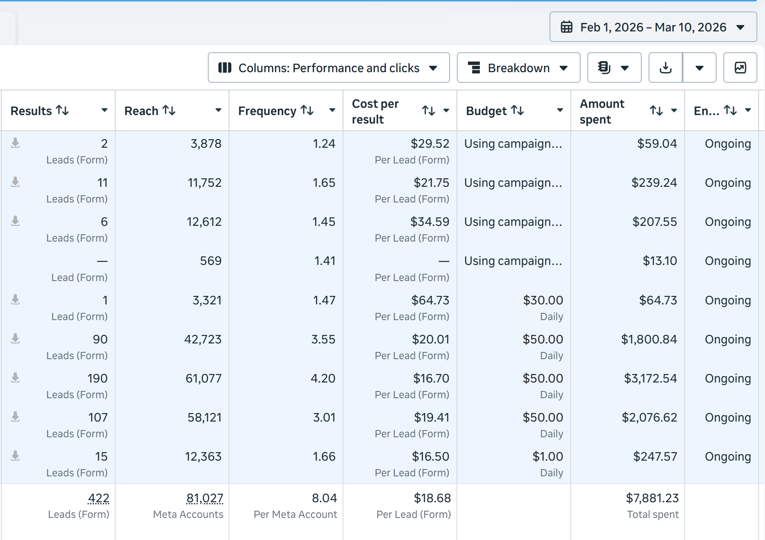765x540 pixels.
Task: Open the Reach column options caret
Action: 218,110
